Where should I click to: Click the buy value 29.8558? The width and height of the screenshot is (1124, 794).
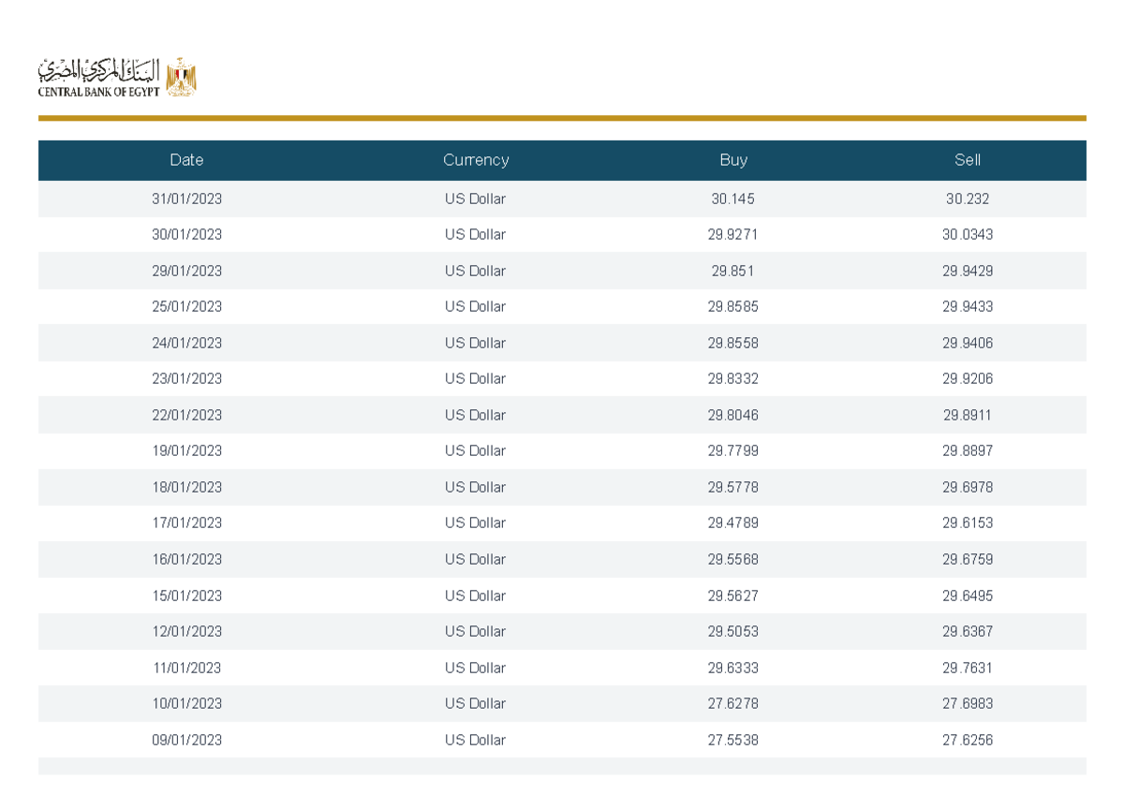[x=733, y=344]
